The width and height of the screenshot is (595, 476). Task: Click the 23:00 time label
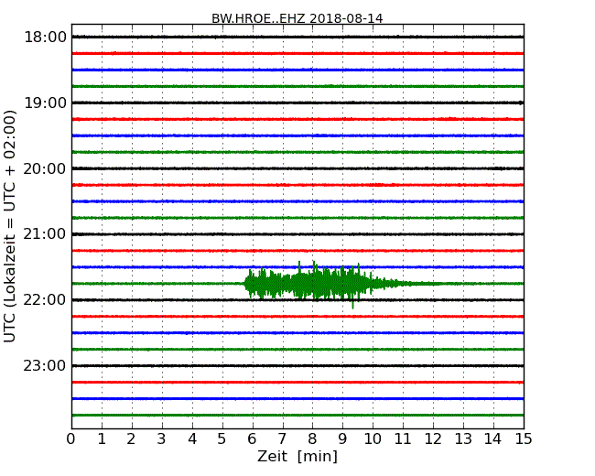tap(45, 365)
